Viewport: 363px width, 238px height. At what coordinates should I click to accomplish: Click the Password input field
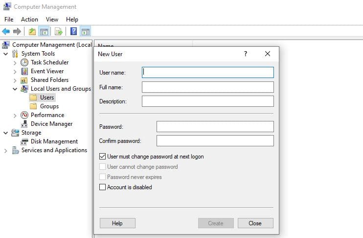(x=215, y=127)
